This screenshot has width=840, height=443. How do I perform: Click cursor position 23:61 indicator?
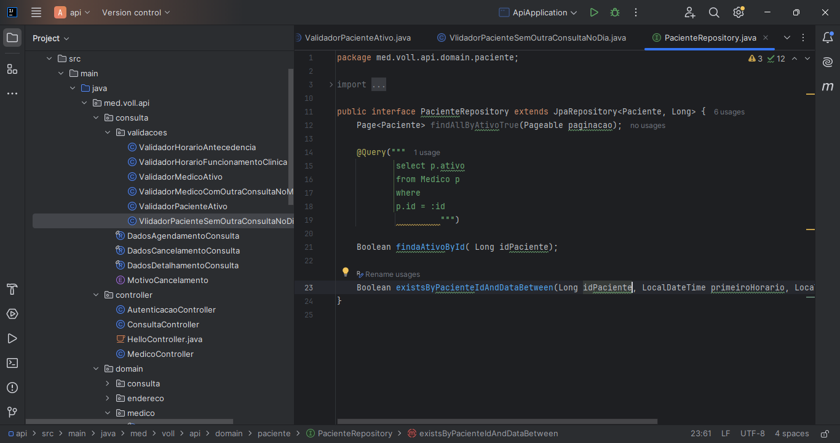tap(701, 434)
